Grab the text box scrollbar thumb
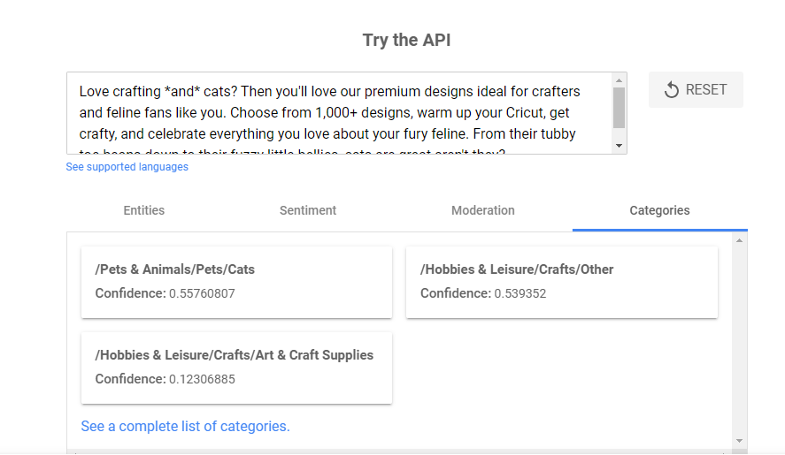Screen dimensions: 785x455 pyautogui.click(x=619, y=108)
